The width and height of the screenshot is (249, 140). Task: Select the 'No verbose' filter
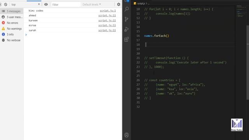(12, 40)
